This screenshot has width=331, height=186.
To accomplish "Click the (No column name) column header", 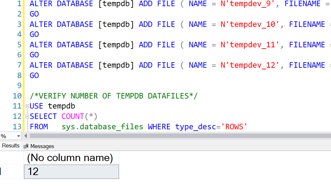I will click(71, 158).
